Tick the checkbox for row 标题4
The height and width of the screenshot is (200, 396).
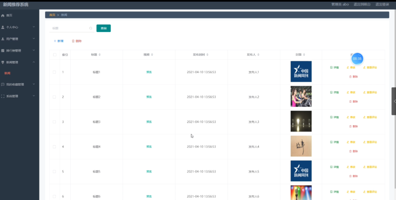[x=54, y=147]
